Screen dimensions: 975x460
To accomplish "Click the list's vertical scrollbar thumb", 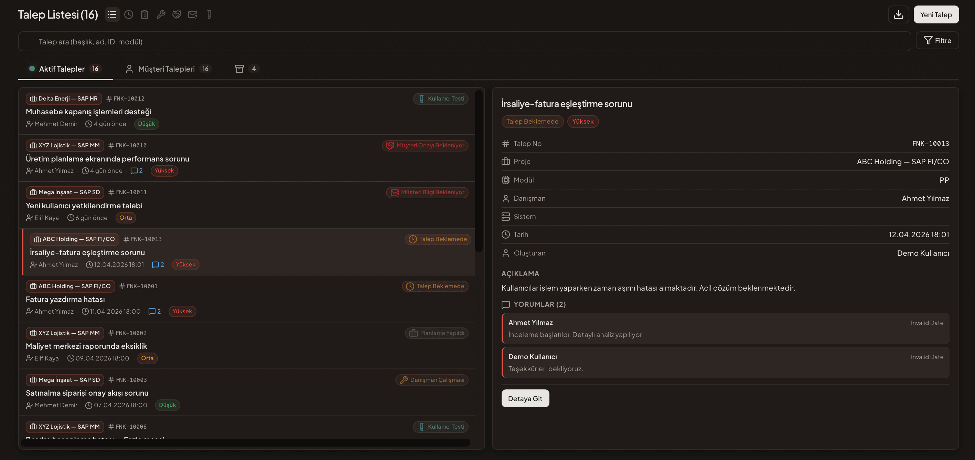I will point(479,170).
